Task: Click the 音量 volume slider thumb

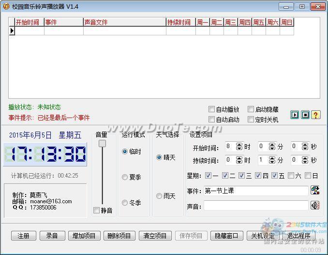Action: pos(102,144)
